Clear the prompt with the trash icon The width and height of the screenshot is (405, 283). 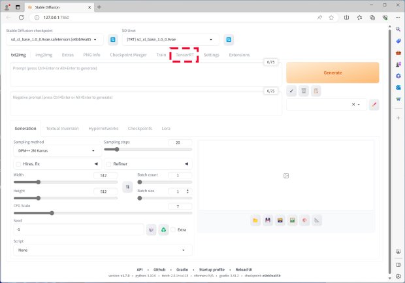tap(304, 91)
